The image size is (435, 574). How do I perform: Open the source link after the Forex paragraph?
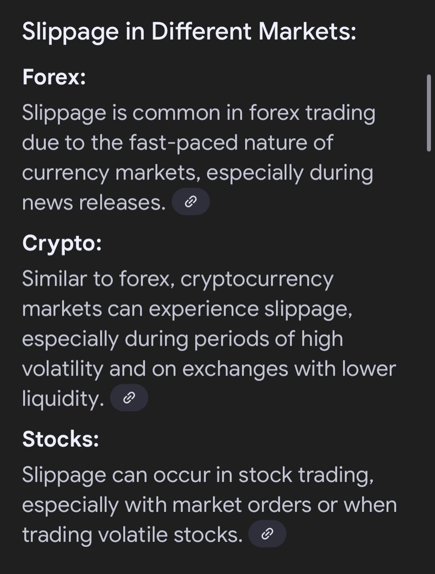pyautogui.click(x=191, y=202)
